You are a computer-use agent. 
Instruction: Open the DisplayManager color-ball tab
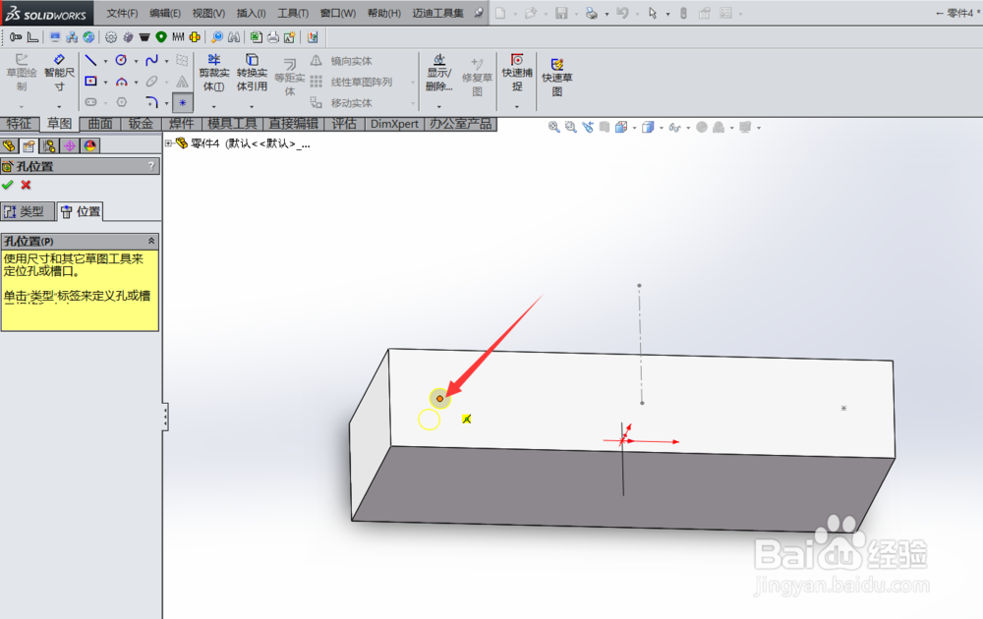(90, 146)
